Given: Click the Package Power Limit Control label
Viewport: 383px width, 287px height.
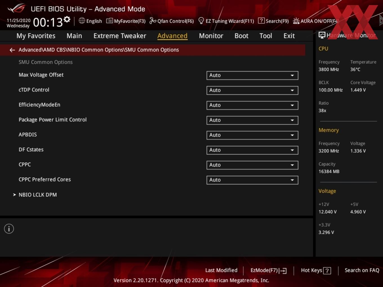Looking at the screenshot, I should (53, 120).
